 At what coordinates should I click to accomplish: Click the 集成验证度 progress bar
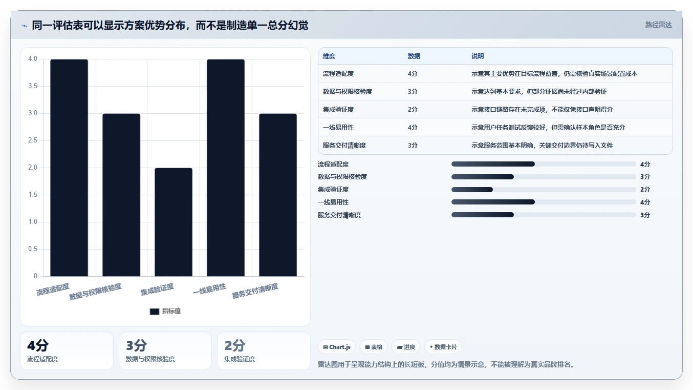544,190
